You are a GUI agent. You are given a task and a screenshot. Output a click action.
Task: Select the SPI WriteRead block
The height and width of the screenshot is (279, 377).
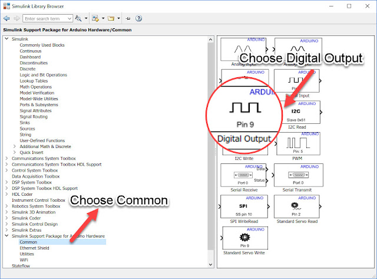(x=244, y=206)
